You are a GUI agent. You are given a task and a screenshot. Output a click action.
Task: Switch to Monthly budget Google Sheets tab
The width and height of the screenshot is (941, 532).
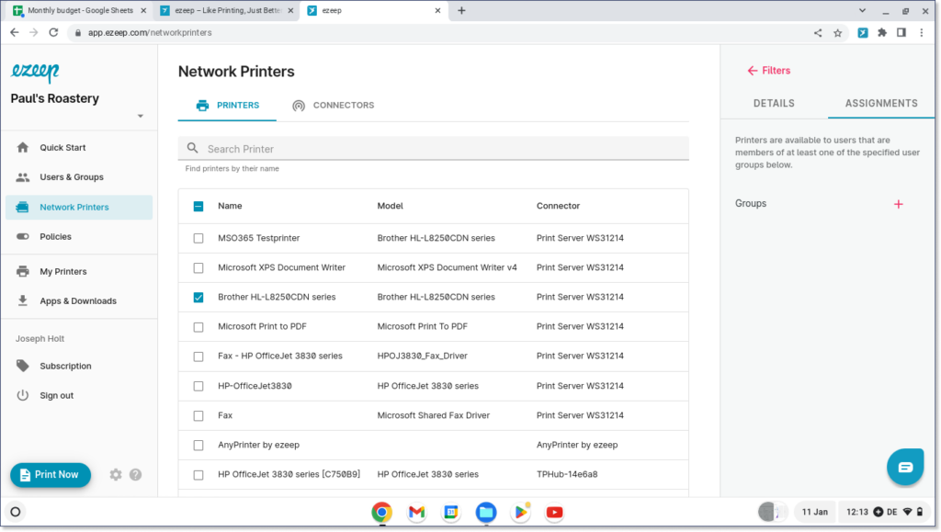tap(80, 11)
